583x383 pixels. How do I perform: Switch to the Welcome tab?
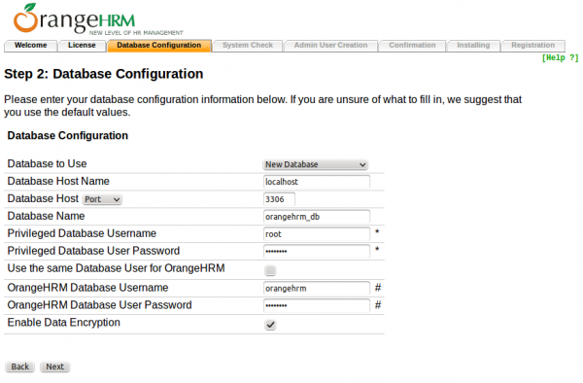coord(30,46)
